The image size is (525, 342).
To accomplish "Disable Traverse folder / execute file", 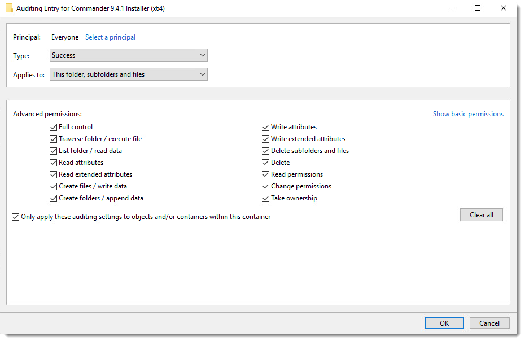I will [x=53, y=138].
